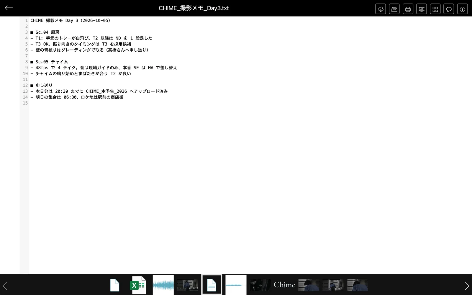Click the line starting 48fps で 4 テイク
The height and width of the screenshot is (295, 472).
104,68
